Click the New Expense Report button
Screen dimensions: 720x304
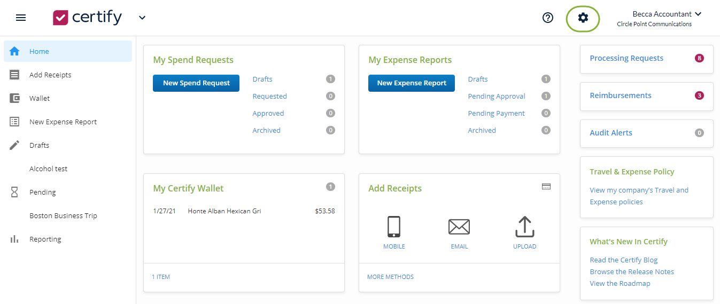(411, 83)
